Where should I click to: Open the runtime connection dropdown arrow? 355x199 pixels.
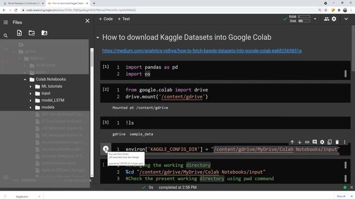click(315, 19)
